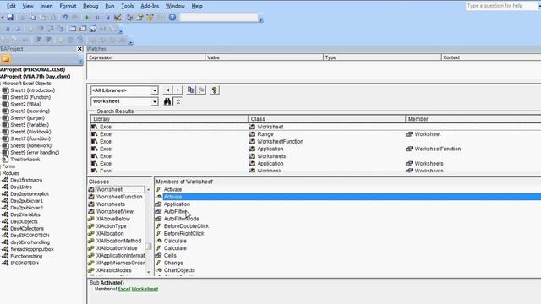This screenshot has width=541, height=304.
Task: Select ThisWorkbook in project tree
Action: 25,160
